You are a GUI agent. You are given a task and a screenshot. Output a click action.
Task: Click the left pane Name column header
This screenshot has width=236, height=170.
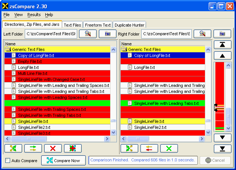pyautogui.click(x=57, y=44)
